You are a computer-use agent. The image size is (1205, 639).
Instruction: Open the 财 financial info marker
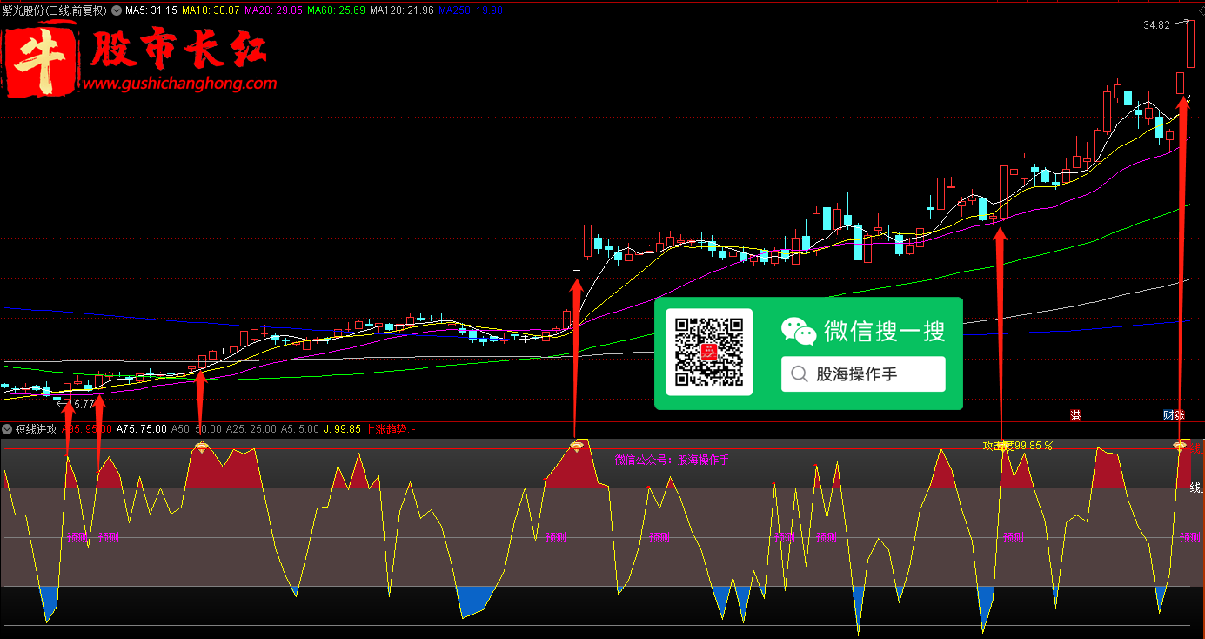tap(1168, 415)
